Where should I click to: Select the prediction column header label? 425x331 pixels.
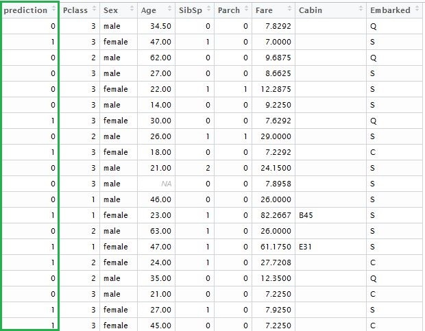click(x=25, y=10)
